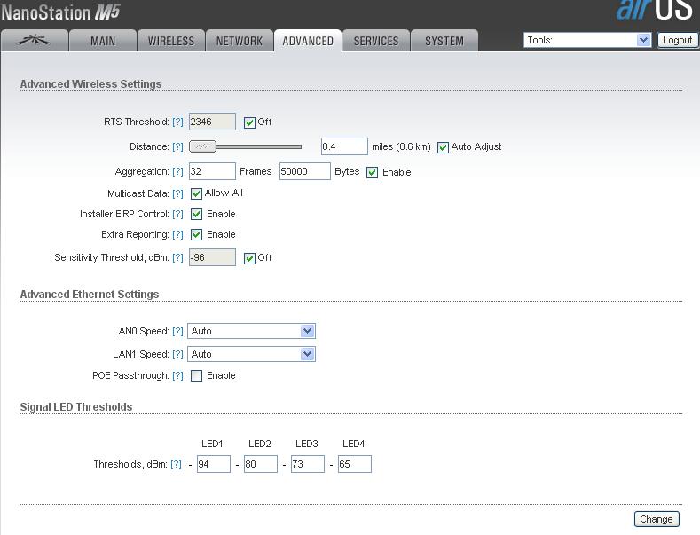Click the POE Passthrough help icon

pyautogui.click(x=177, y=376)
